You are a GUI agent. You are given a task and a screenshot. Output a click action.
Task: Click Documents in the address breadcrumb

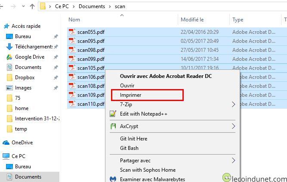tap(92, 6)
